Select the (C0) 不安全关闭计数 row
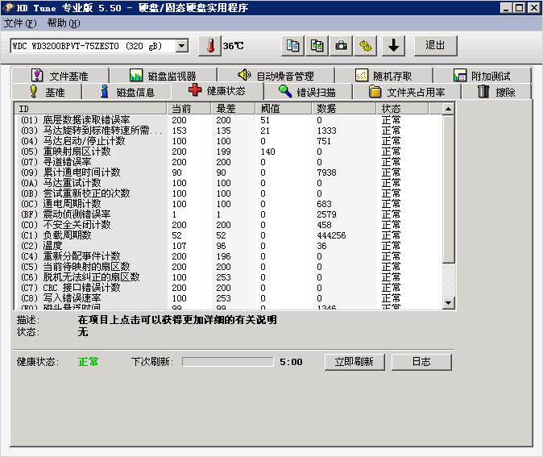 click(x=230, y=225)
